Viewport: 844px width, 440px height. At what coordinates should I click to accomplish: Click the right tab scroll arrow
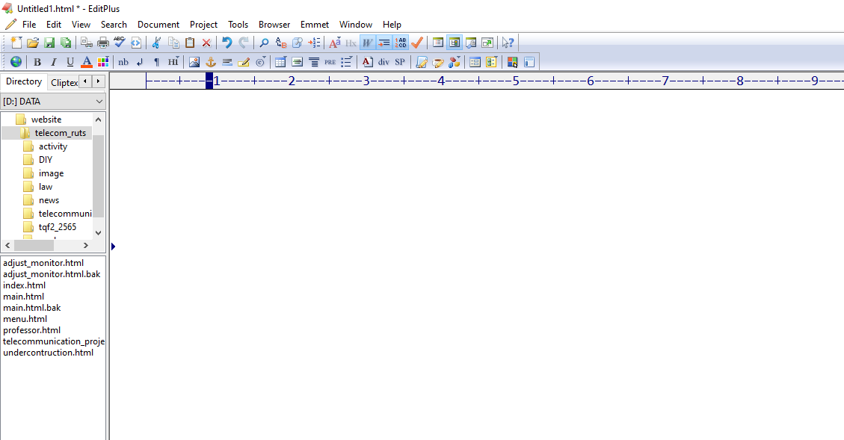tap(99, 81)
